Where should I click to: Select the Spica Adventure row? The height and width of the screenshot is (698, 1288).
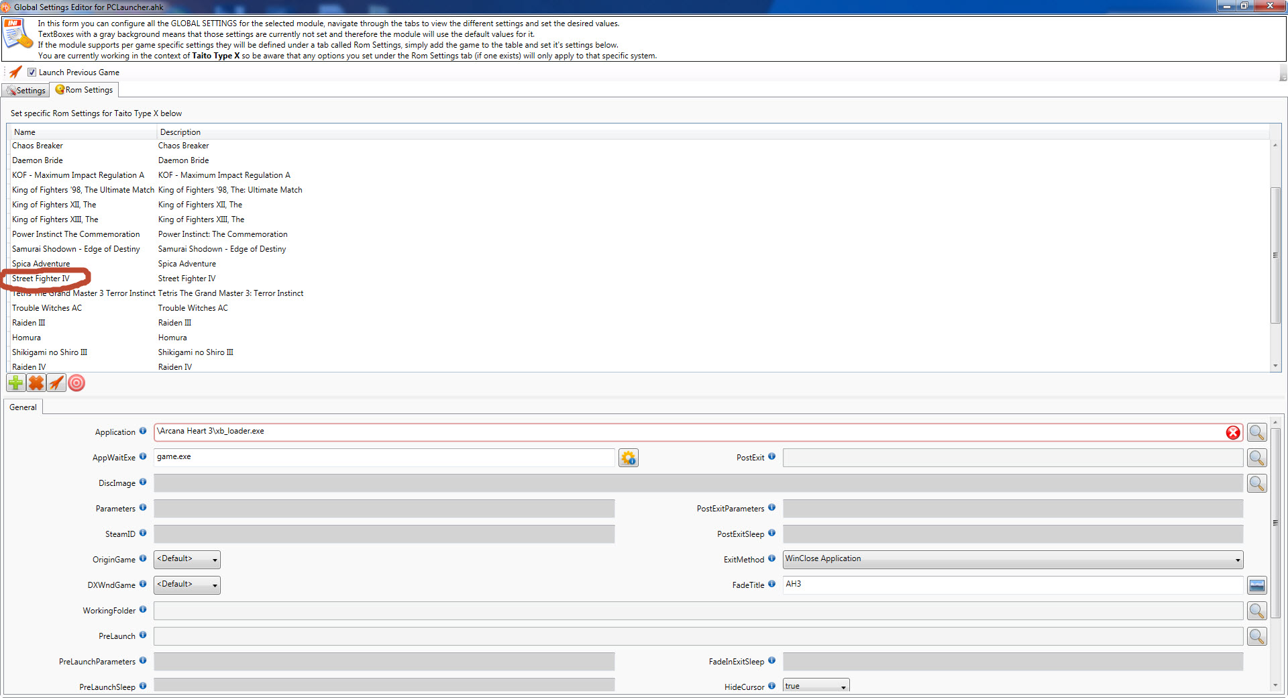pos(639,264)
